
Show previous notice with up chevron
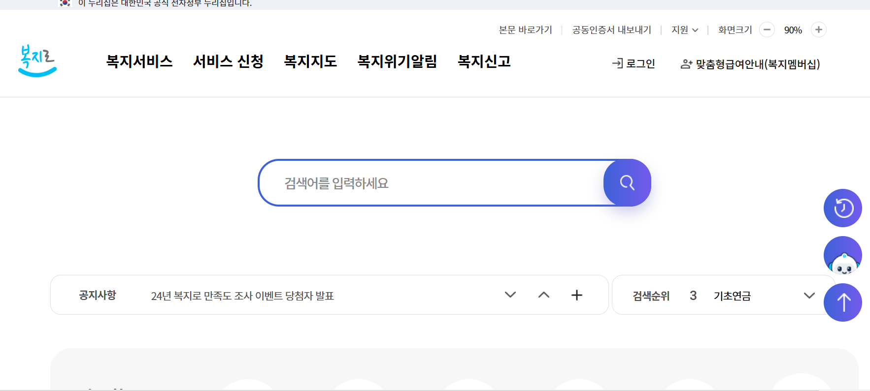point(544,295)
